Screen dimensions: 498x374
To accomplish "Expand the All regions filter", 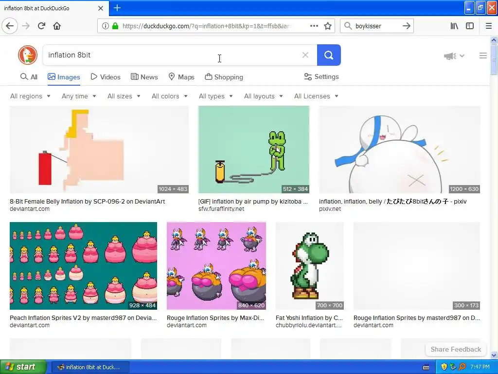I will pyautogui.click(x=30, y=96).
